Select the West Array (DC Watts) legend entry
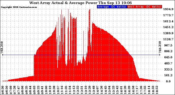The image size is (175, 95). [x=145, y=7]
